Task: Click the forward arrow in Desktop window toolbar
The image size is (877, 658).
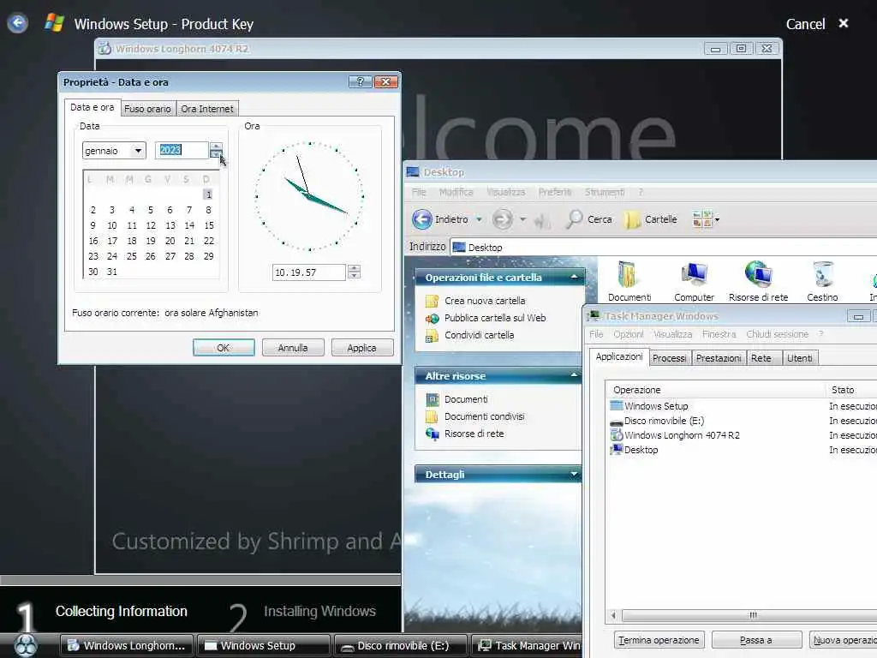Action: tap(502, 219)
